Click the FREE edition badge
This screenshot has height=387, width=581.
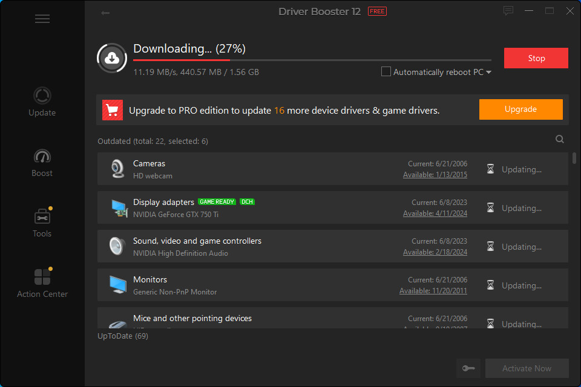pos(377,11)
